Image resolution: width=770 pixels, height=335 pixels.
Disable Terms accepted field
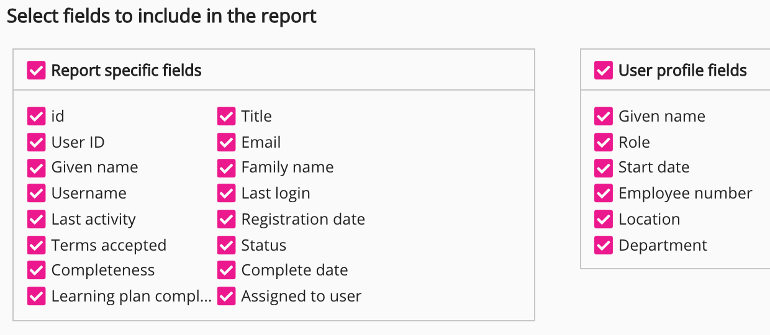pos(37,245)
